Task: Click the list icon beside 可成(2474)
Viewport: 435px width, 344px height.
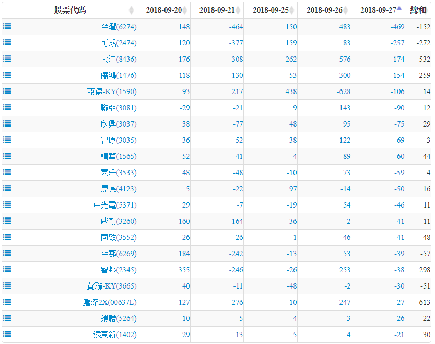Action: tap(7, 43)
